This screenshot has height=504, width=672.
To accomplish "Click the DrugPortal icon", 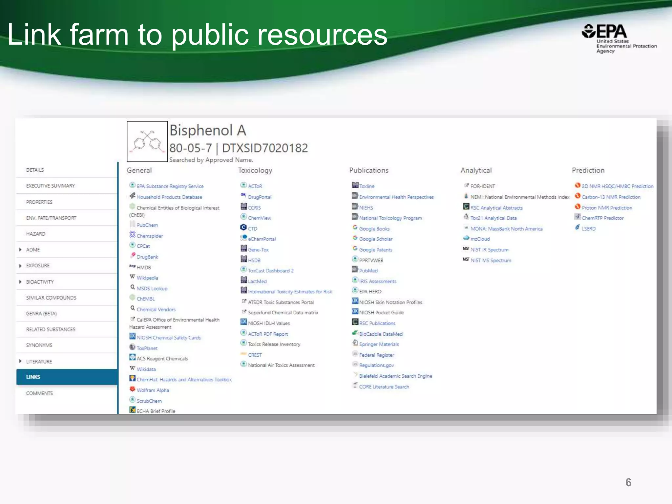I will tap(243, 195).
